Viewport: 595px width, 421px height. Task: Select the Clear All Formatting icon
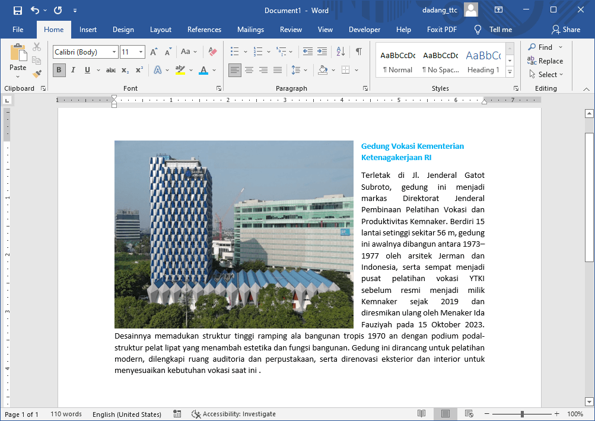click(212, 52)
